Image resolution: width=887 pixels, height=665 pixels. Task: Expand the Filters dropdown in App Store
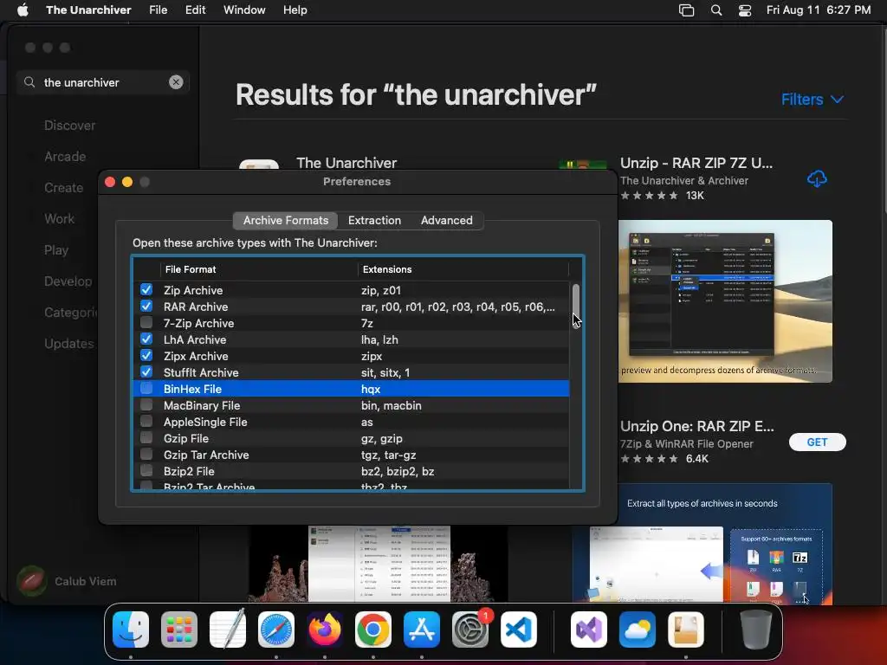pos(813,99)
